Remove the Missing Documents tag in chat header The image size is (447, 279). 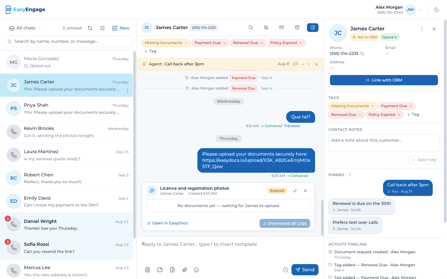[186, 43]
